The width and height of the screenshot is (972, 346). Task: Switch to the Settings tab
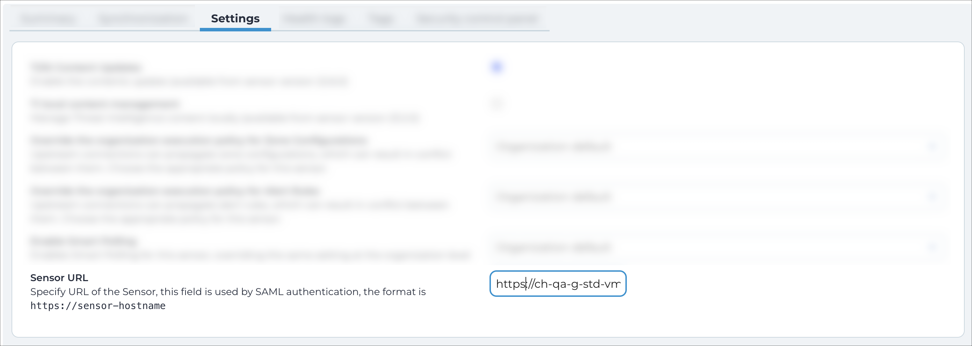tap(235, 18)
